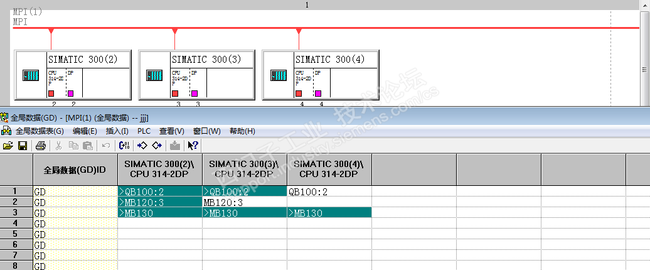Image resolution: width=650 pixels, height=270 pixels.
Task: Select red MPI interface of SIMATIC 300(3)
Action: point(175,94)
